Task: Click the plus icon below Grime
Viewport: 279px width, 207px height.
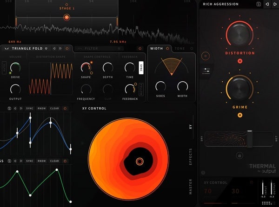Action: click(240, 115)
